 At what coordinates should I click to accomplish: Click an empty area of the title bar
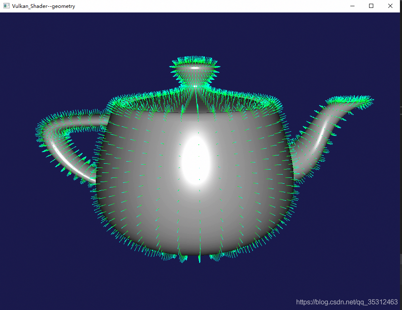pos(208,6)
